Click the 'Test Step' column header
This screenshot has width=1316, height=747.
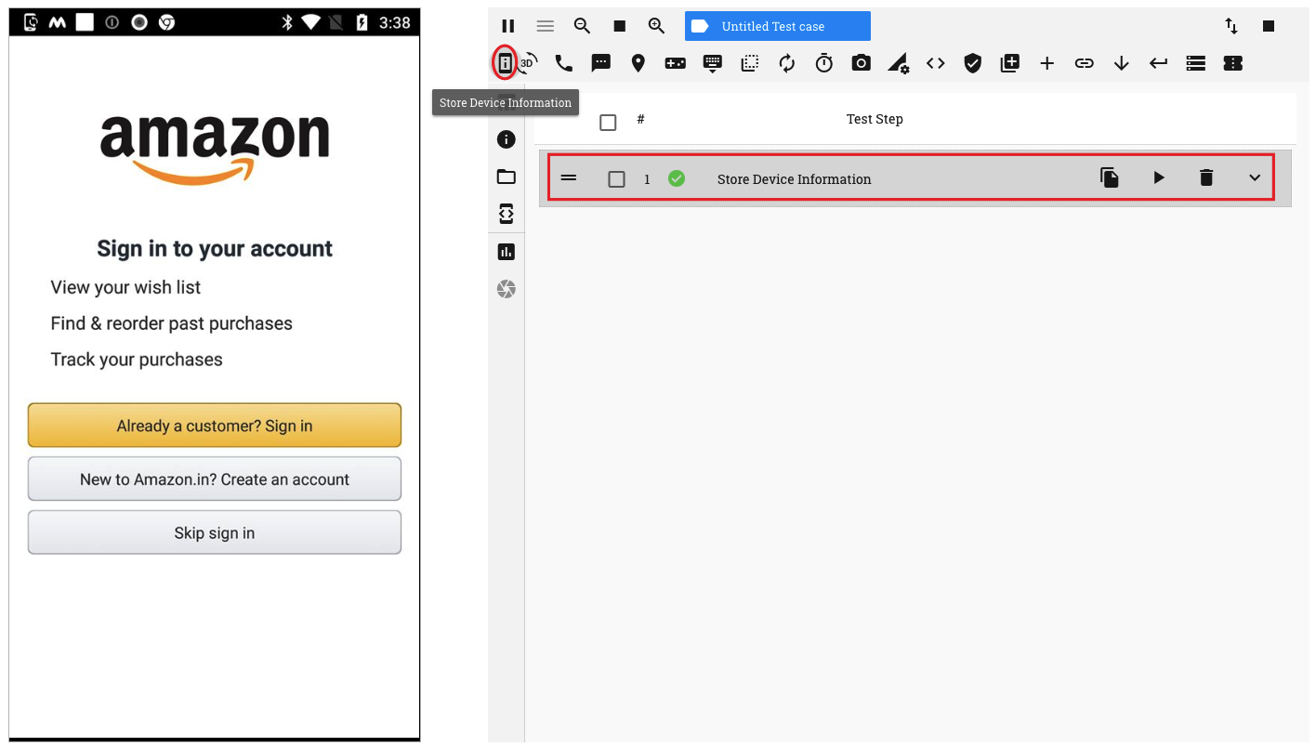point(875,119)
